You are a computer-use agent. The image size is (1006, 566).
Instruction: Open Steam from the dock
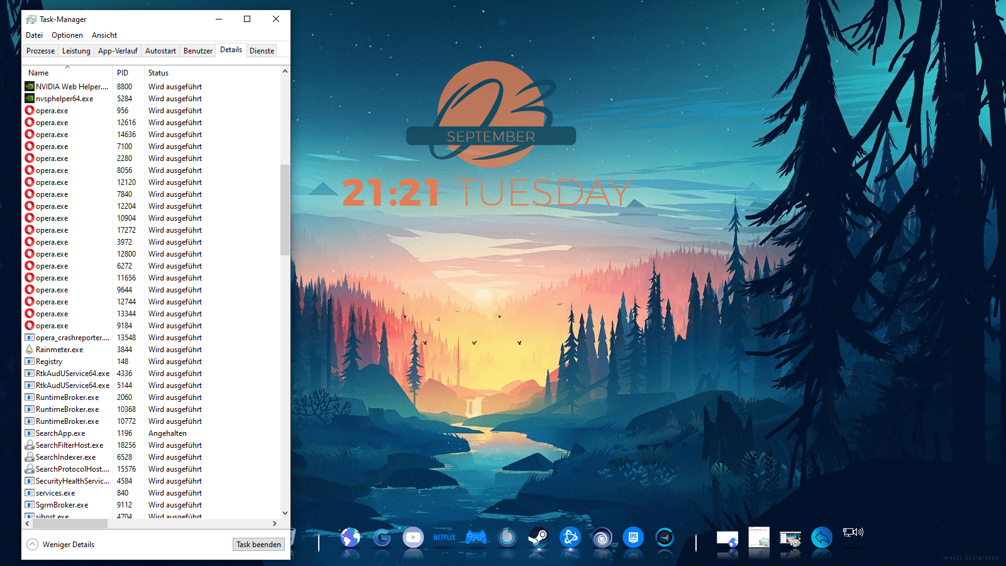(x=538, y=538)
